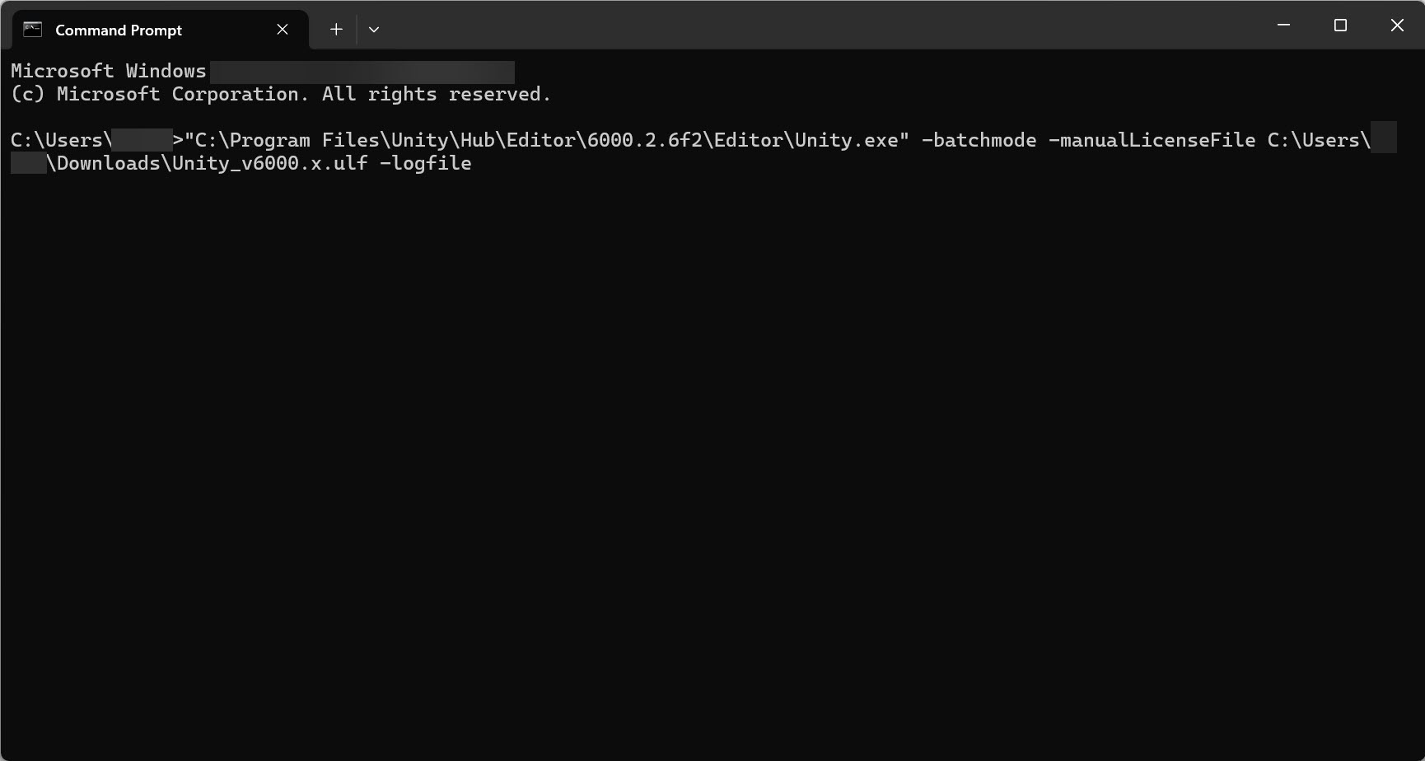Screen dimensions: 1425x761
Task: Open the tab list dropdown chevron
Action: point(374,29)
